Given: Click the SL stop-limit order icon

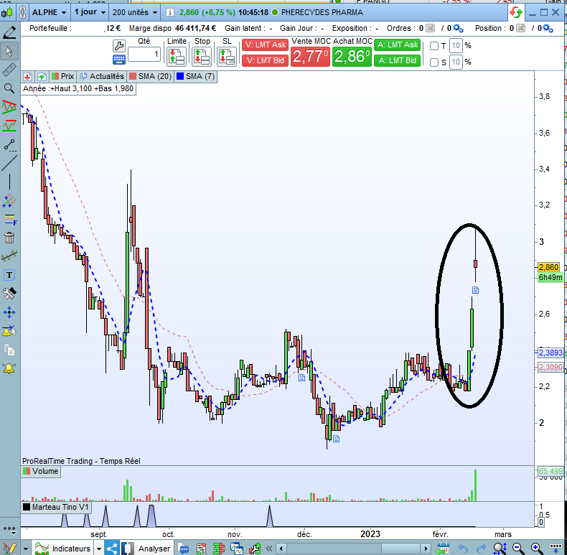Looking at the screenshot, I should pyautogui.click(x=227, y=57).
